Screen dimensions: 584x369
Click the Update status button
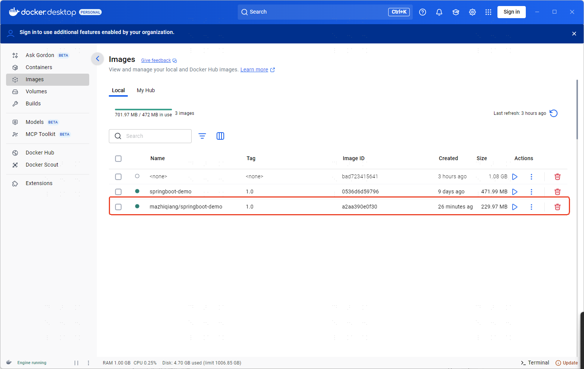tap(567, 363)
